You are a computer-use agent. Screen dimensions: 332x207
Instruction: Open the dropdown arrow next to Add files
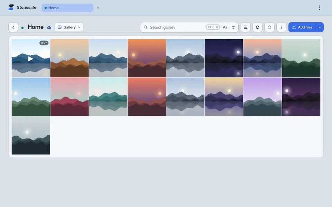(x=320, y=27)
